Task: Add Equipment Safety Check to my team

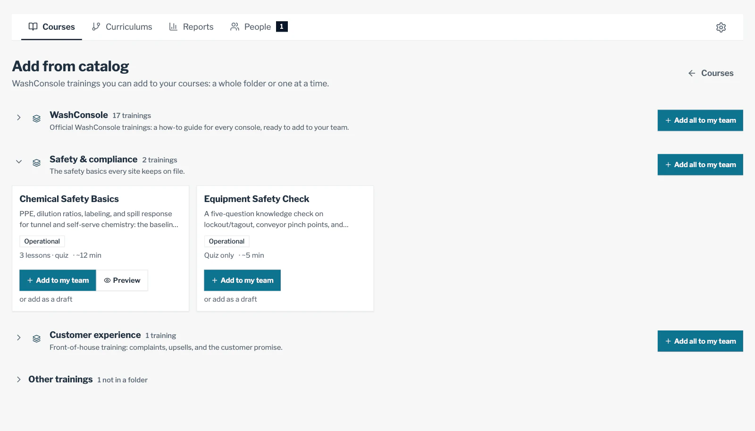Action: point(242,280)
